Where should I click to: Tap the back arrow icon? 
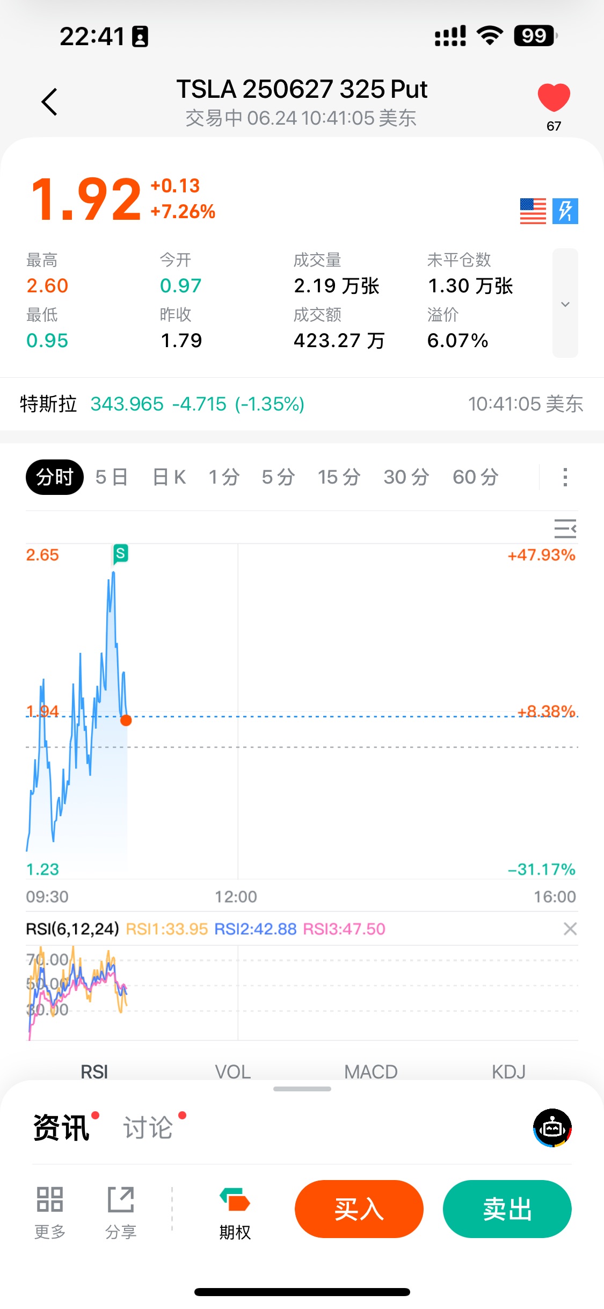click(x=49, y=102)
